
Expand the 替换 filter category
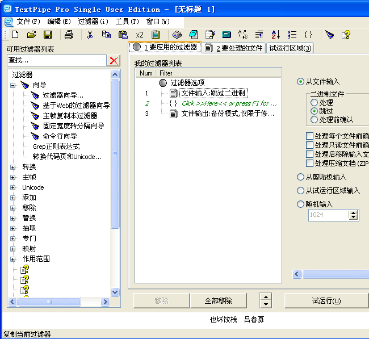point(13,218)
